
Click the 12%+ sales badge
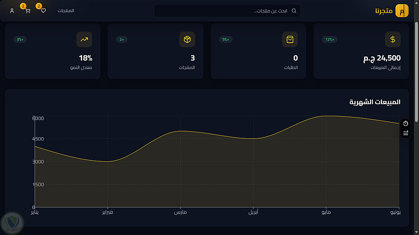[329, 39]
